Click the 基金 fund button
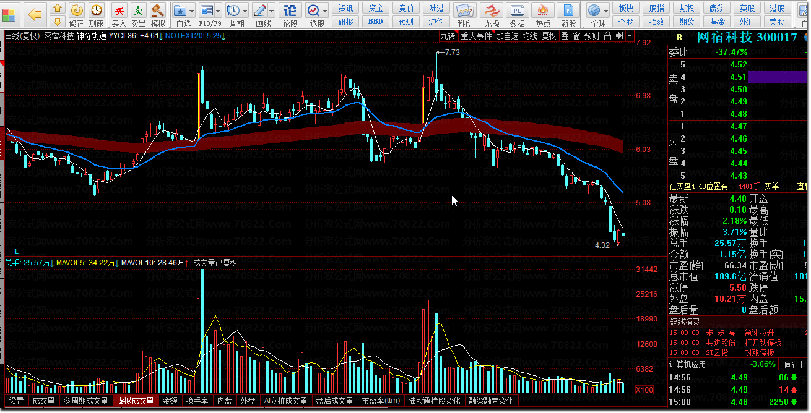 point(717,22)
